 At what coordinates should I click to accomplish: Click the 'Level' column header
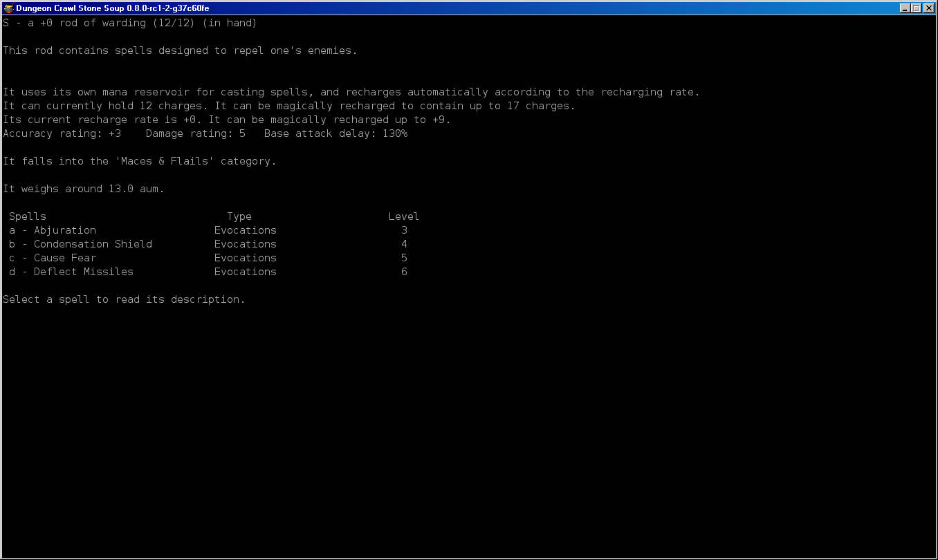coord(404,216)
